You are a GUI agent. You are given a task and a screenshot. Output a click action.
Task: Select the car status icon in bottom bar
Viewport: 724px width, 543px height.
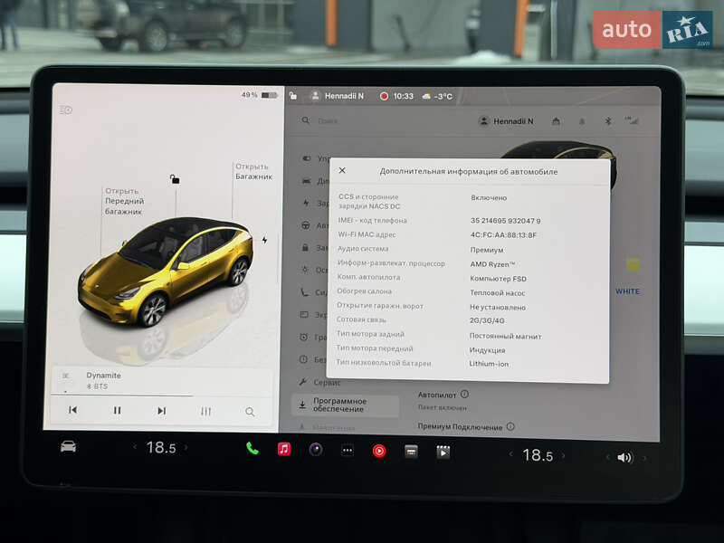tap(68, 448)
